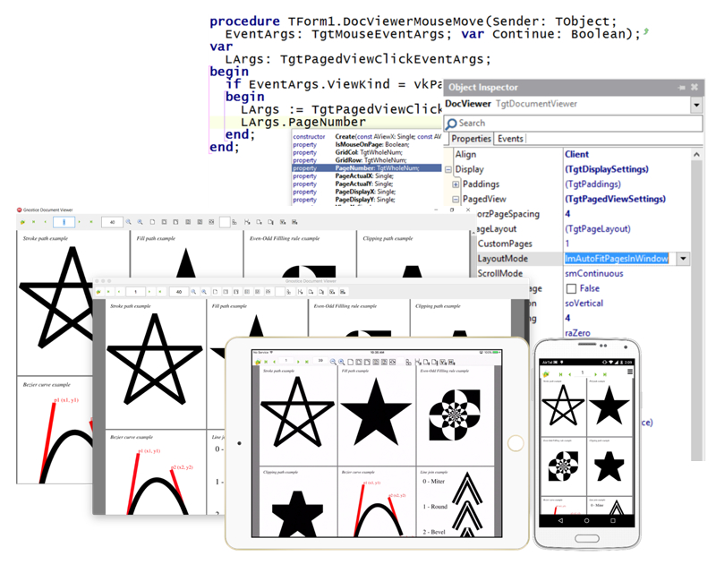Viewport: 716px width, 573px height.
Task: Jump to last page on the iPad viewer
Action: [307, 362]
